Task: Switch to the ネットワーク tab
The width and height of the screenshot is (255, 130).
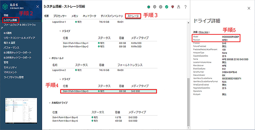Action: (90, 16)
